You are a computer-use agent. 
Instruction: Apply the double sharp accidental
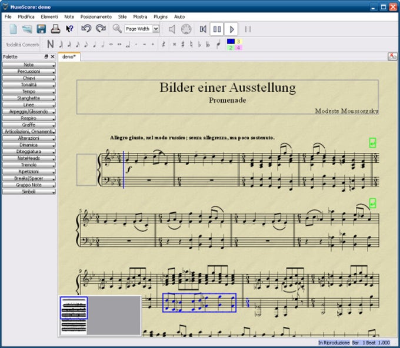point(175,44)
